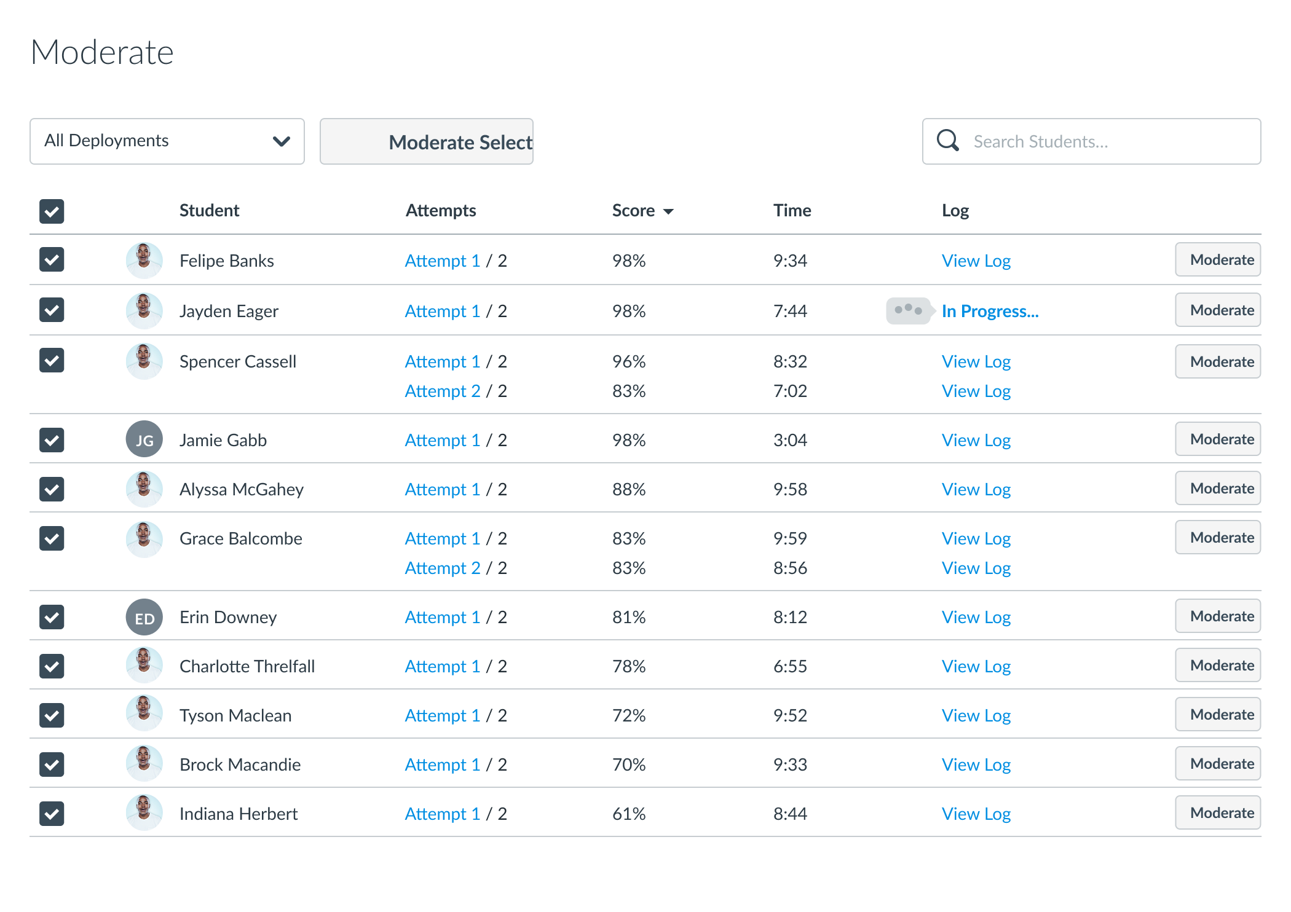Open the All Deployments dropdown
1291x912 pixels.
[x=167, y=141]
